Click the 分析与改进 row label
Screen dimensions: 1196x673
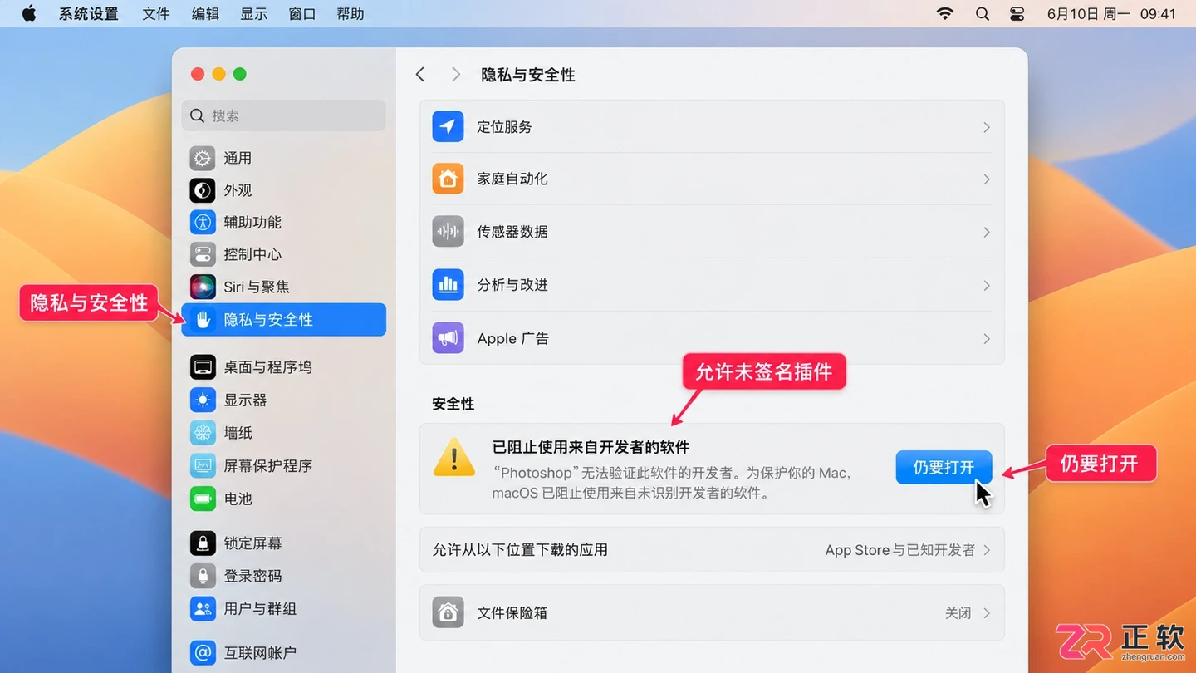click(x=512, y=285)
